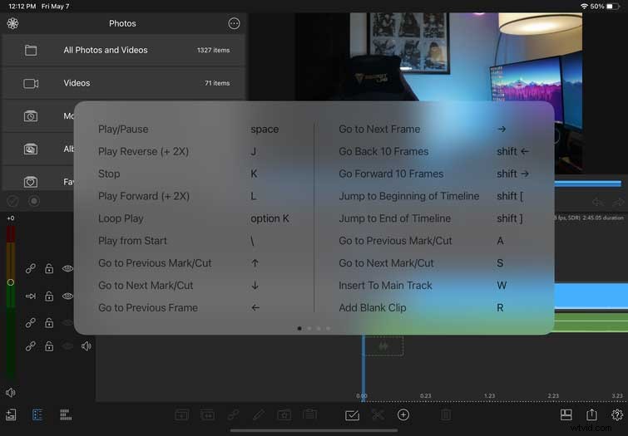628x436 pixels.
Task: Toggle the link icon on the top track
Action: (31, 269)
